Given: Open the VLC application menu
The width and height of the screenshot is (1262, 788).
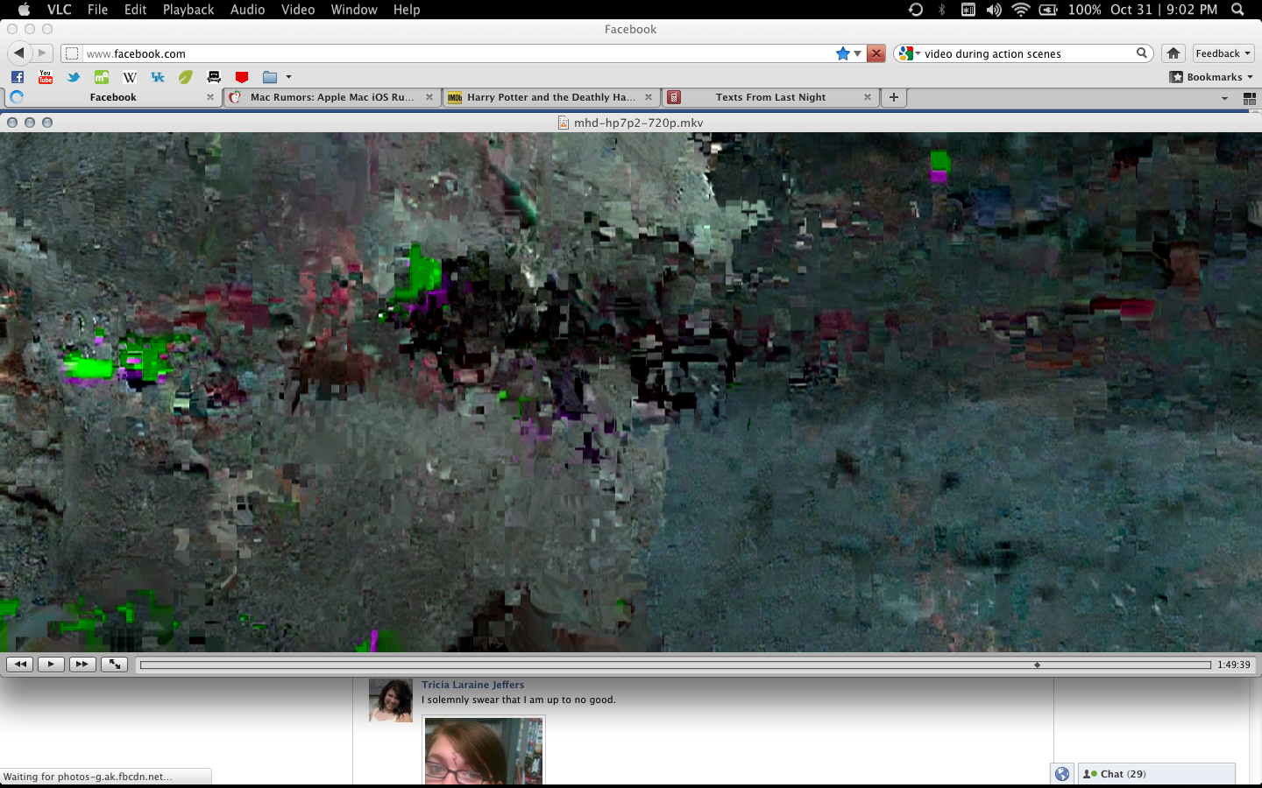Looking at the screenshot, I should [59, 10].
